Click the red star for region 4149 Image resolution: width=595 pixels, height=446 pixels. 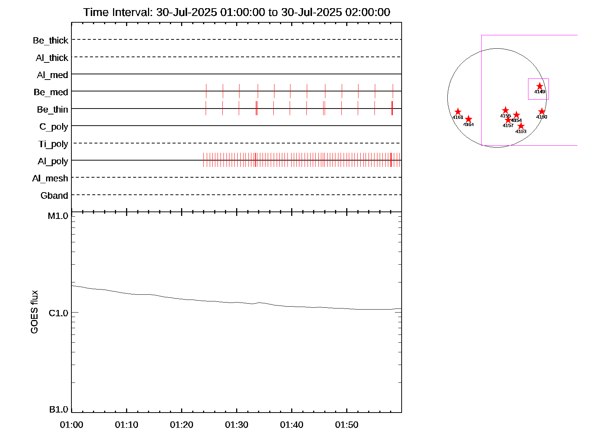click(x=540, y=86)
